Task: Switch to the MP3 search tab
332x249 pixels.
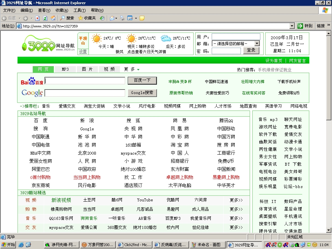Action: click(65, 69)
